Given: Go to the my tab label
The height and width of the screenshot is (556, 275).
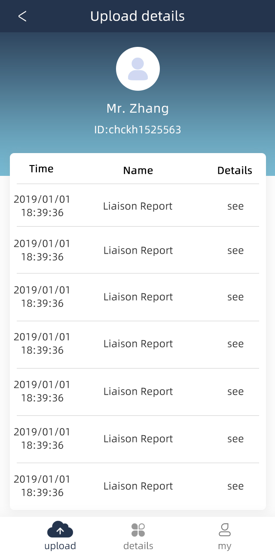Looking at the screenshot, I should [x=224, y=546].
